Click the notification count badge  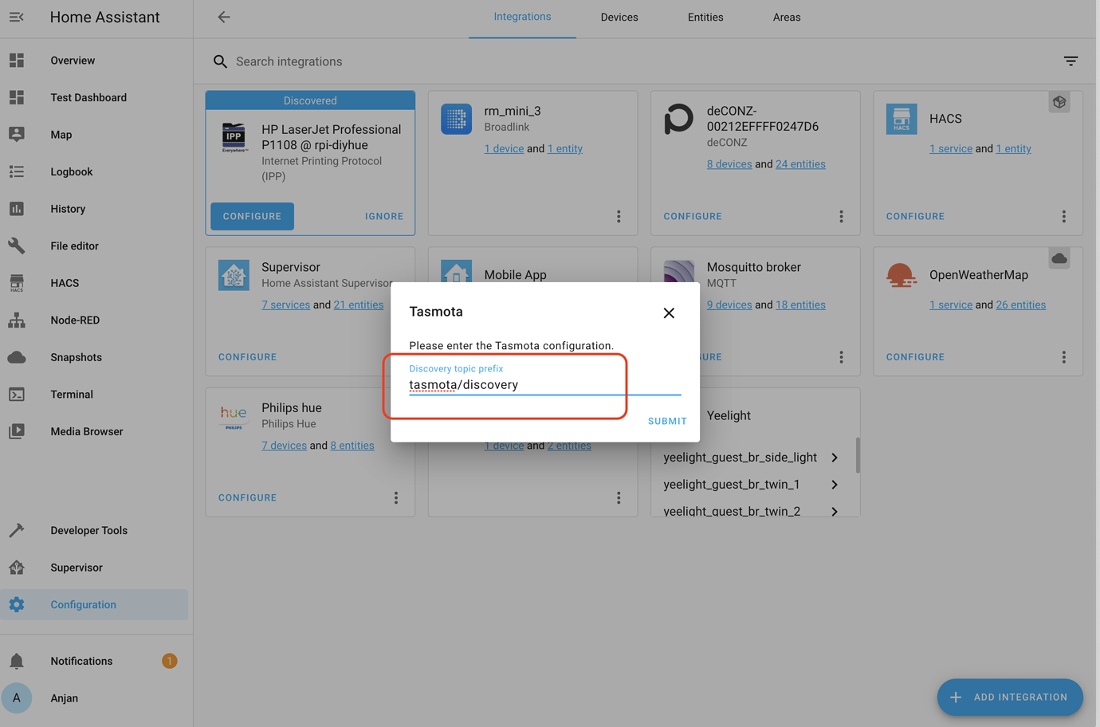(x=169, y=661)
